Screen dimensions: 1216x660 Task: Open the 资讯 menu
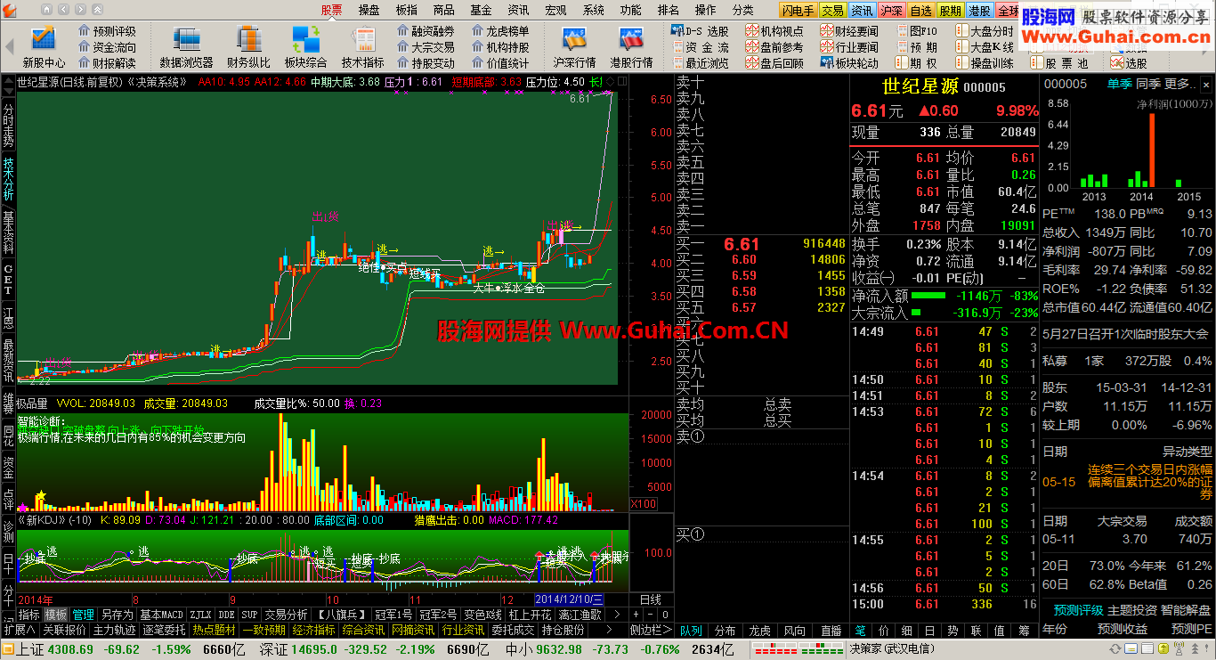tap(519, 10)
